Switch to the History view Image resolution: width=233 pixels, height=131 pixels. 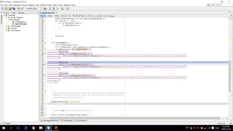coord(57,16)
